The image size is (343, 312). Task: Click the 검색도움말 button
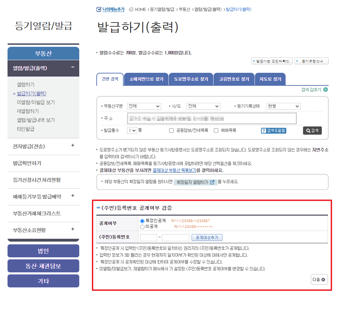pyautogui.click(x=274, y=131)
